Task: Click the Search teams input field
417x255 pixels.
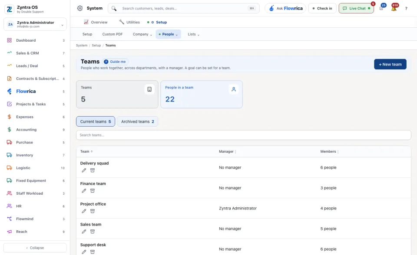Action: point(244,135)
